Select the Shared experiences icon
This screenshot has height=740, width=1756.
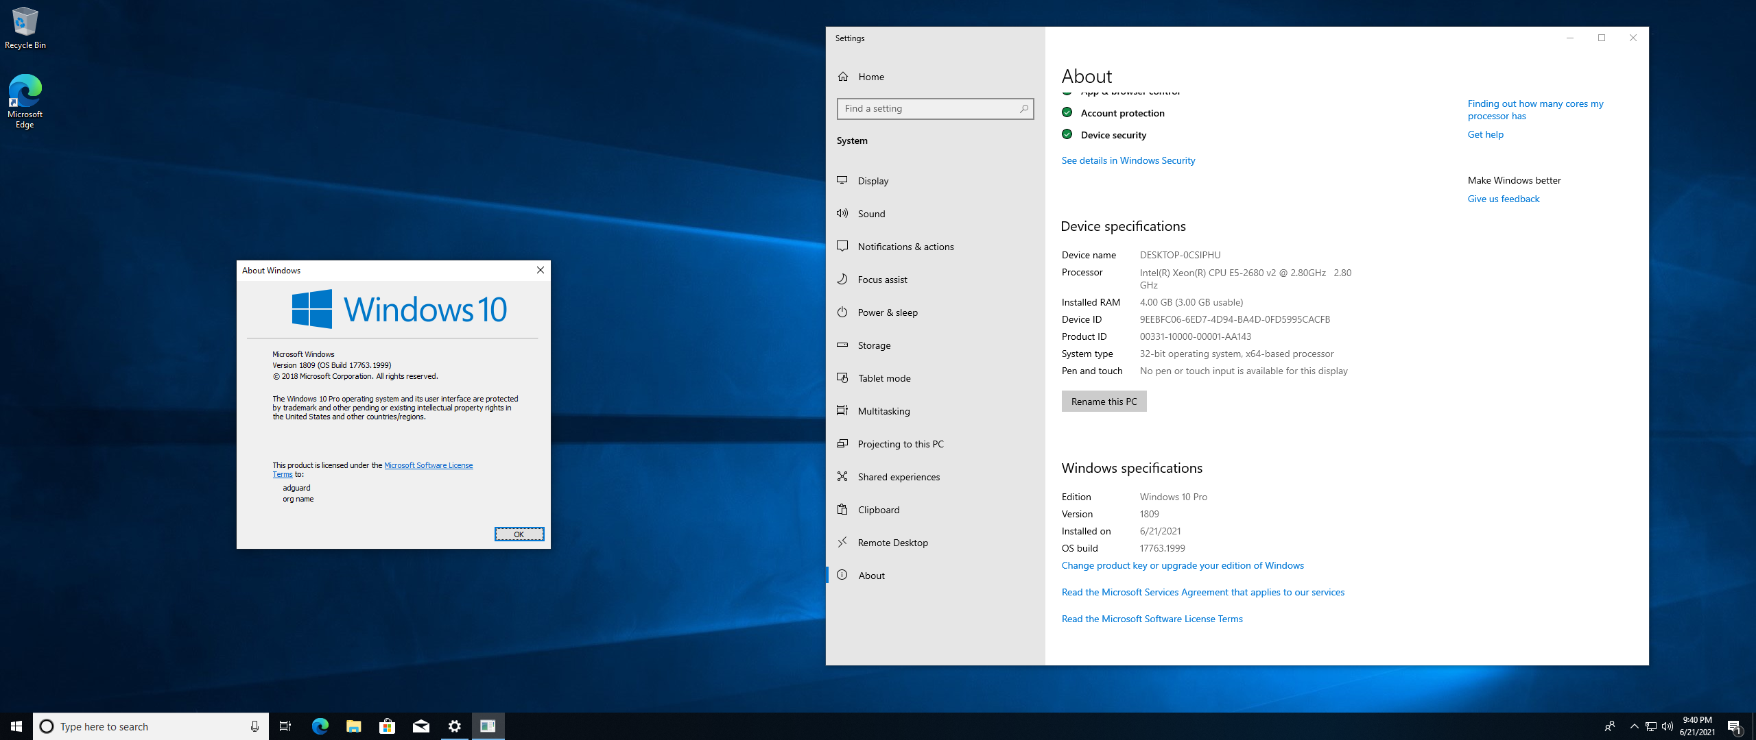click(x=842, y=476)
